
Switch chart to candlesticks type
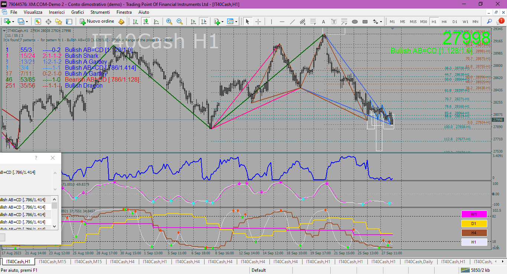coord(145,22)
